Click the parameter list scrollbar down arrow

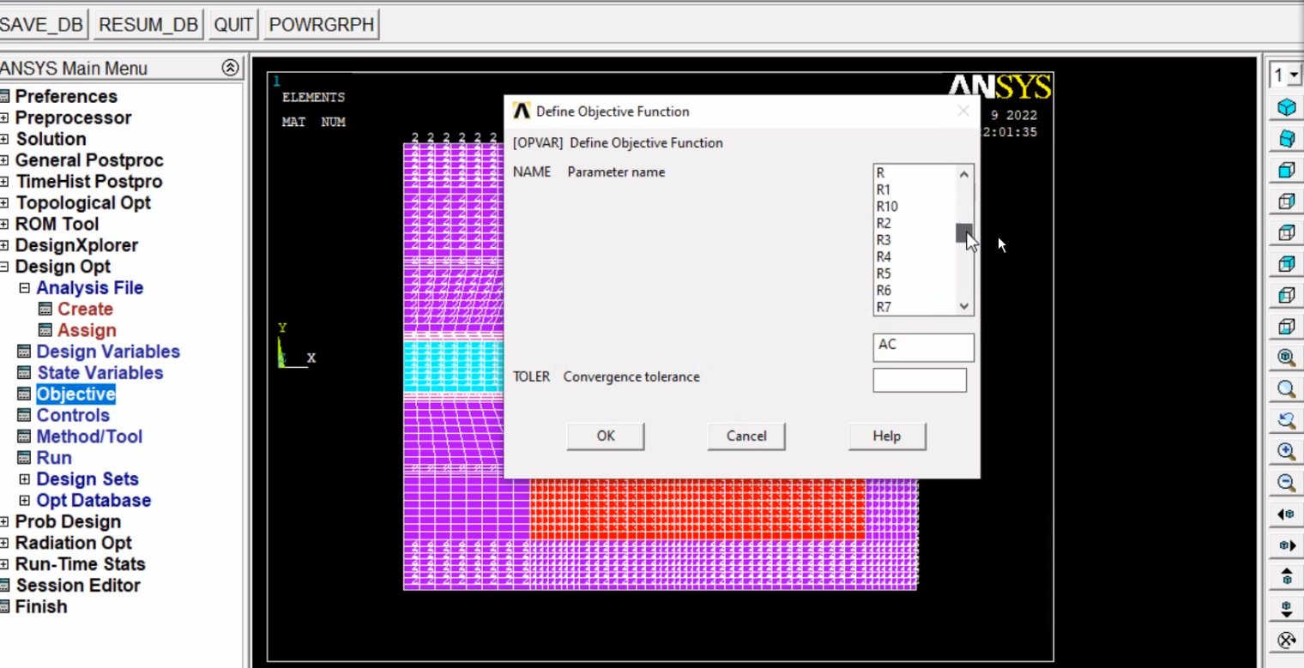[x=964, y=306]
